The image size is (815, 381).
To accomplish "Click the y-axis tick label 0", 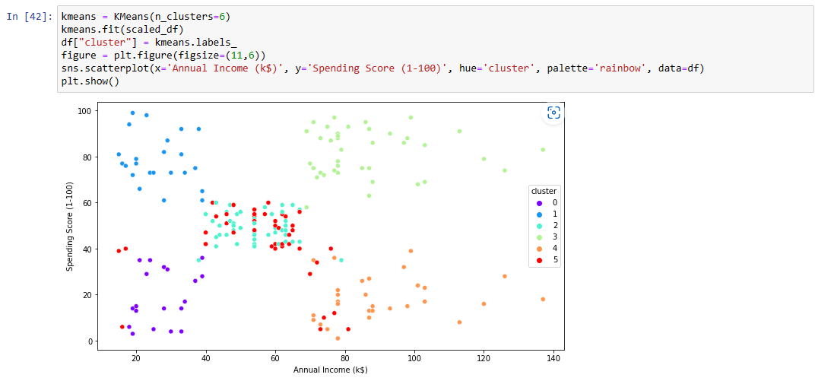I will pyautogui.click(x=90, y=341).
